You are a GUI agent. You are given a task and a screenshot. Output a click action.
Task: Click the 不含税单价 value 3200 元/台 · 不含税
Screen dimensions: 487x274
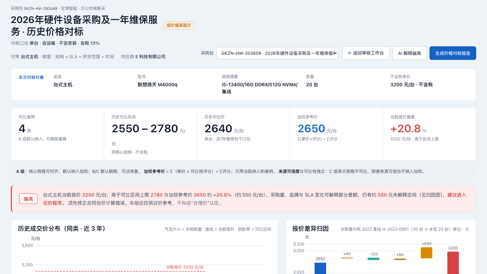[412, 85]
